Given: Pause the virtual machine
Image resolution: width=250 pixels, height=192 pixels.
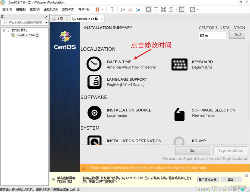Looking at the screenshot, I should pyautogui.click(x=97, y=9).
